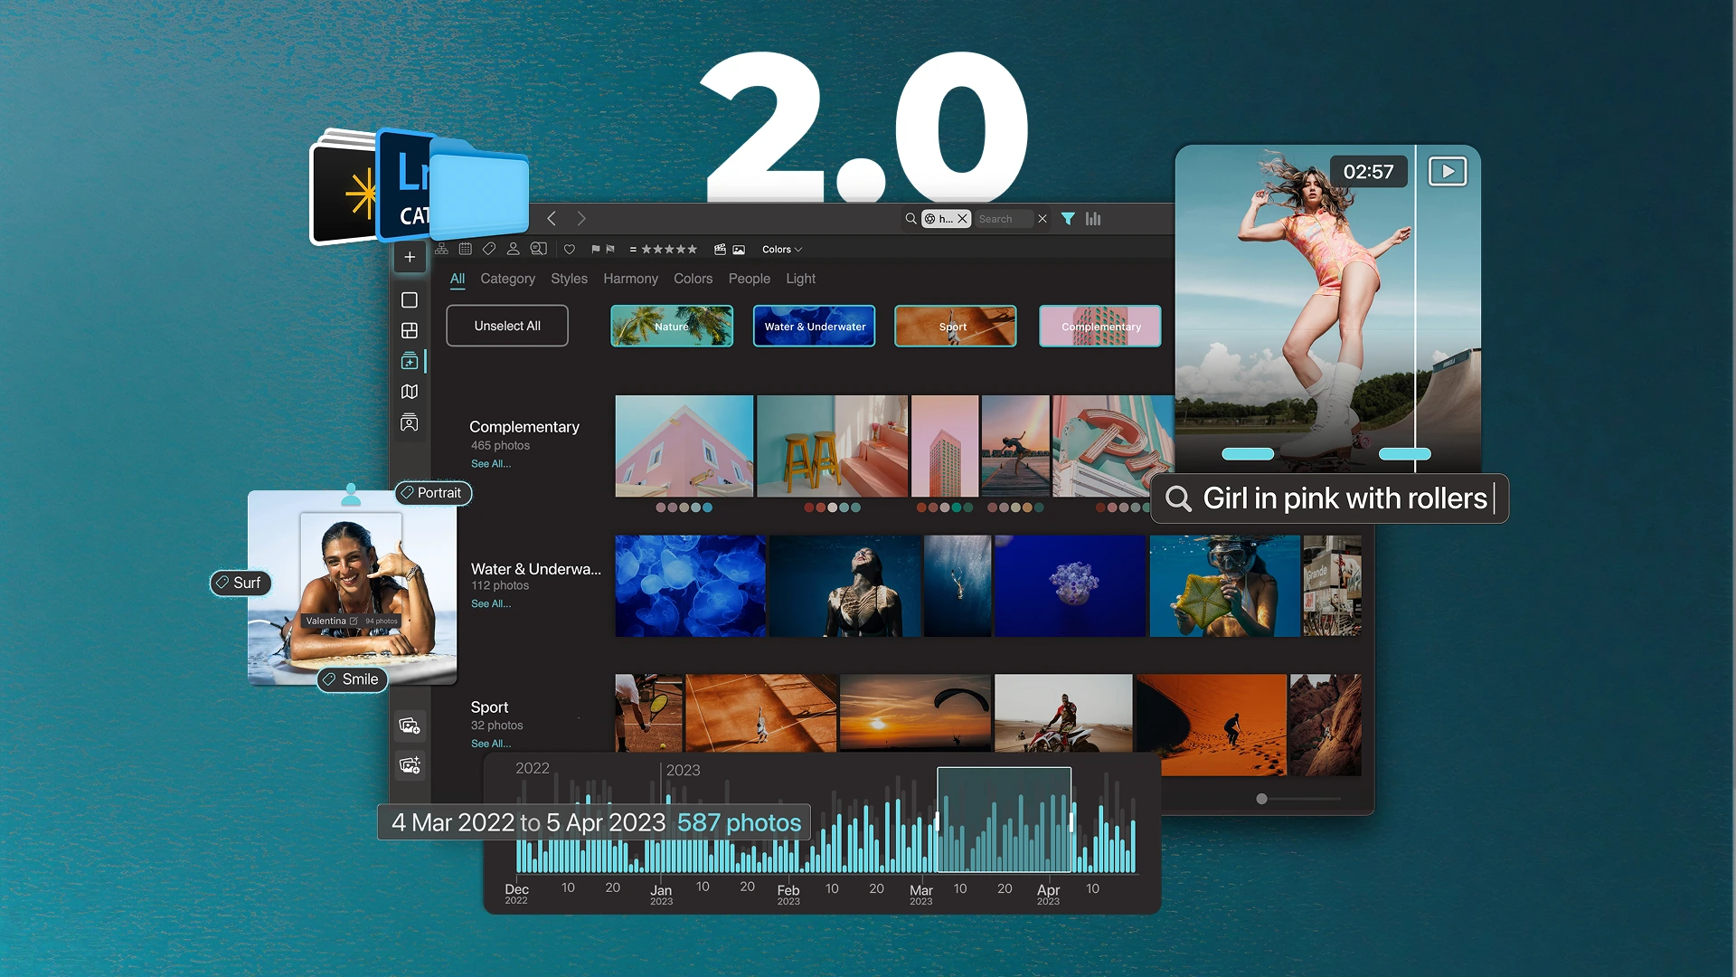Viewport: 1736px width, 977px height.
Task: Open the Panorama AI-collections sidebar icon
Action: (410, 361)
